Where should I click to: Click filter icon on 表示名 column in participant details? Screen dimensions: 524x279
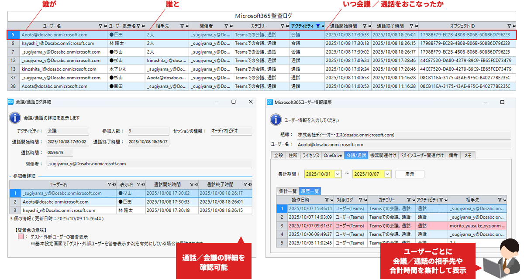tap(138, 184)
